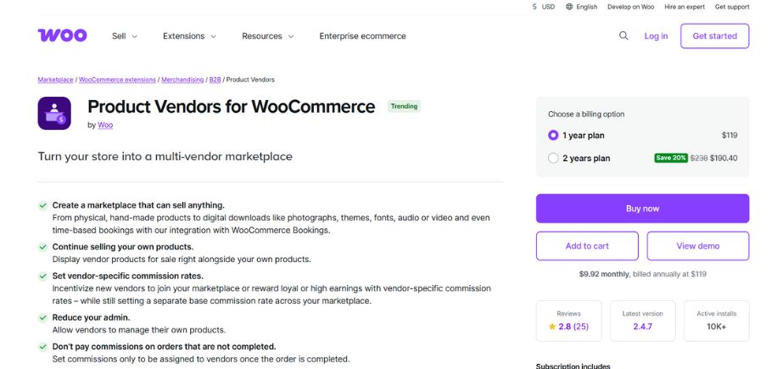The width and height of the screenshot is (783, 369).
Task: Click the Buy now button
Action: pyautogui.click(x=642, y=209)
